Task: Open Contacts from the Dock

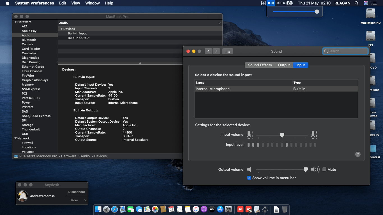Action: point(163,209)
